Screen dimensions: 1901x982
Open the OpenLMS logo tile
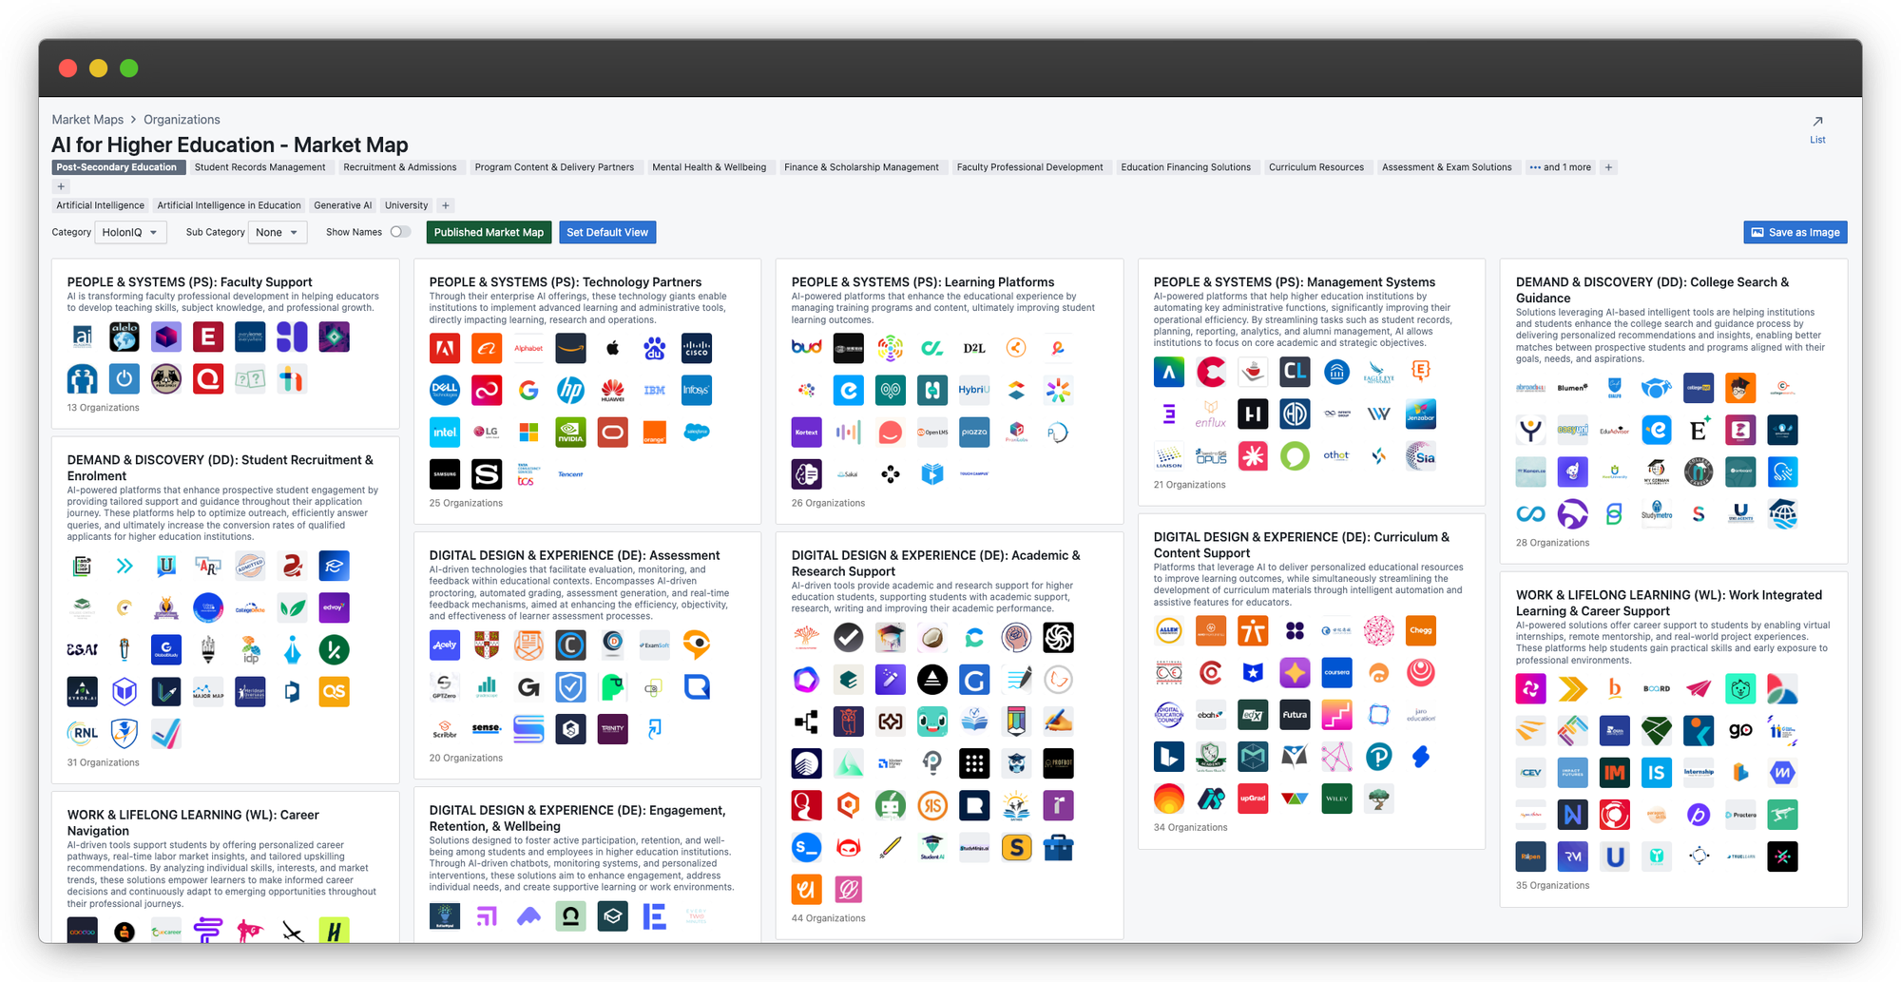(x=932, y=432)
